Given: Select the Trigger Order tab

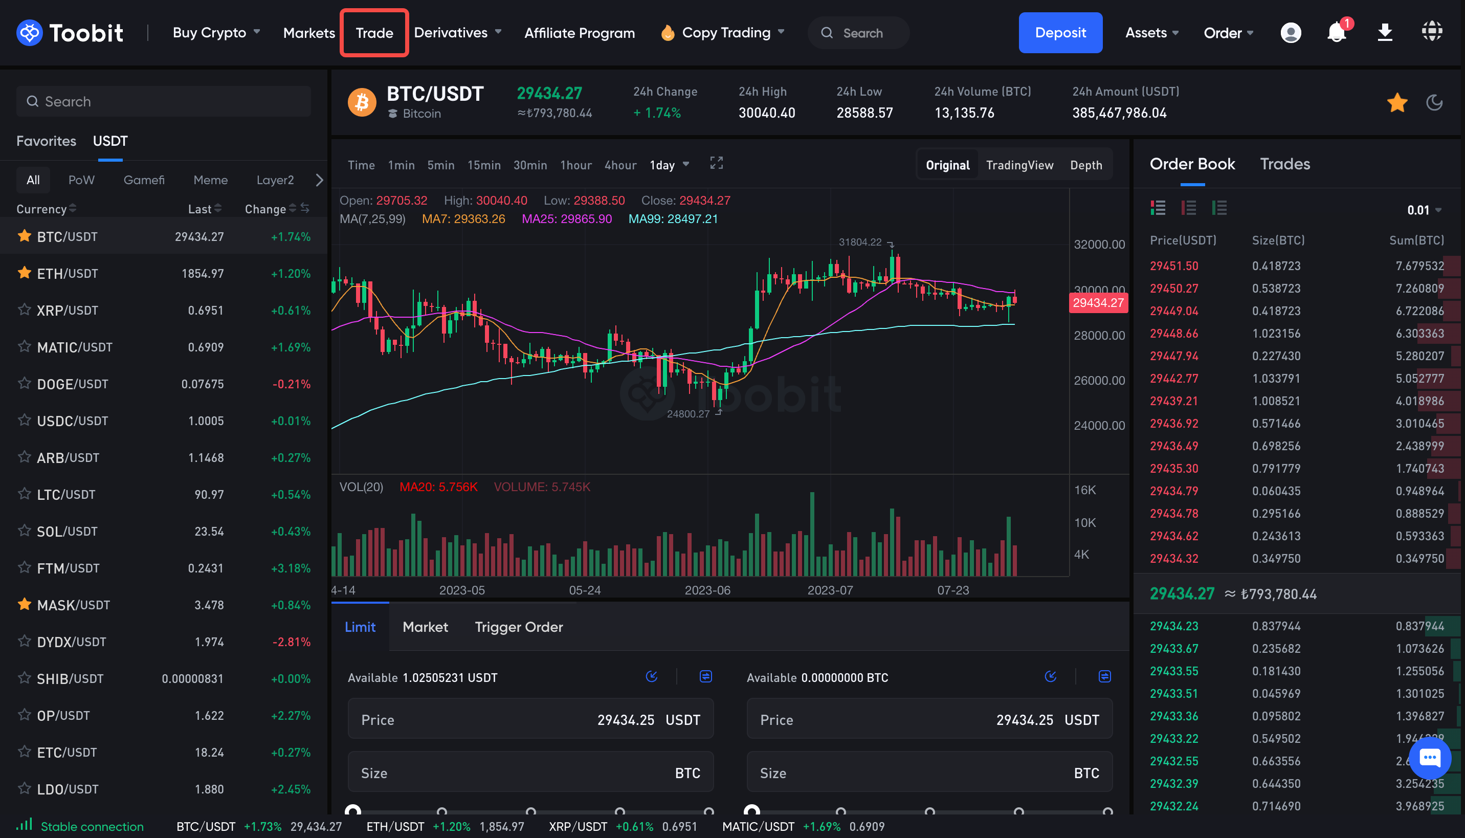Looking at the screenshot, I should pyautogui.click(x=519, y=627).
